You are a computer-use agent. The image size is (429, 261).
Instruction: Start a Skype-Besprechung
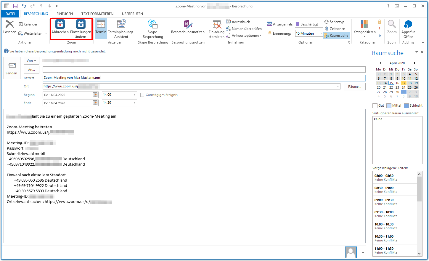click(x=153, y=25)
